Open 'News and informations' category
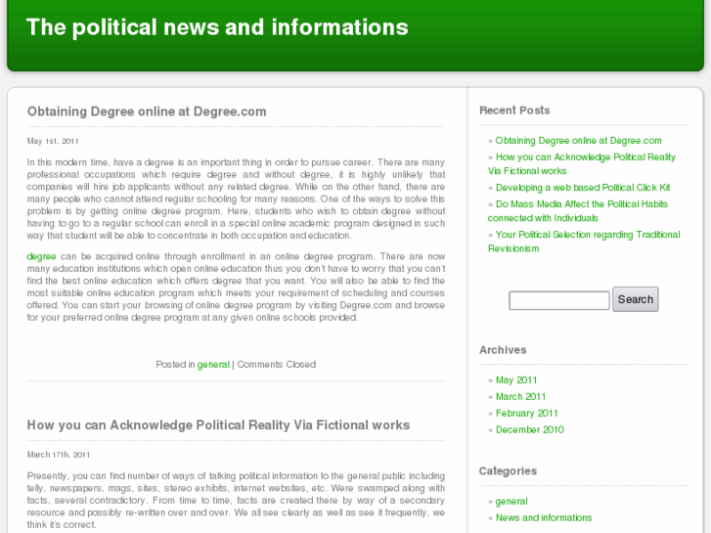The image size is (711, 533). (544, 517)
